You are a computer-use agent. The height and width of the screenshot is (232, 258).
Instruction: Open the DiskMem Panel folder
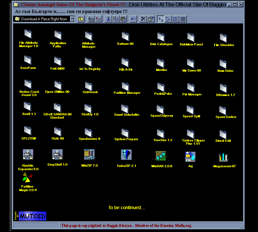(x=191, y=37)
